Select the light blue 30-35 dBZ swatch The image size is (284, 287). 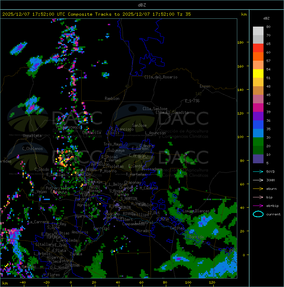click(258, 133)
